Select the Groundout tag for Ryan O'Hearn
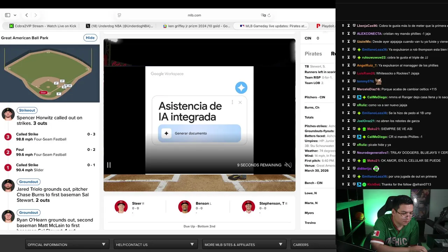The image size is (448, 252). coord(28,212)
